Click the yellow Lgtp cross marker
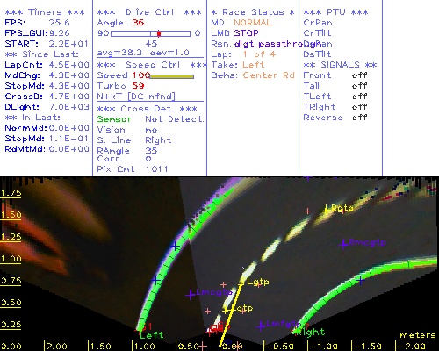The width and height of the screenshot is (439, 351). pyautogui.click(x=241, y=283)
